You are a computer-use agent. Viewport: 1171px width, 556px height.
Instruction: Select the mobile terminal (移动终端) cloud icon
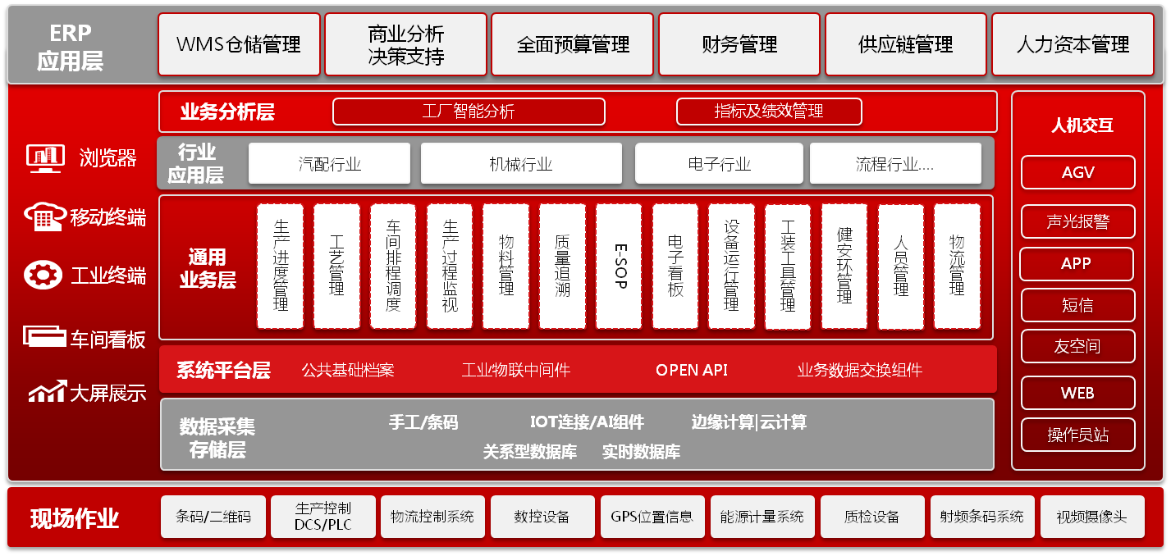coord(47,215)
